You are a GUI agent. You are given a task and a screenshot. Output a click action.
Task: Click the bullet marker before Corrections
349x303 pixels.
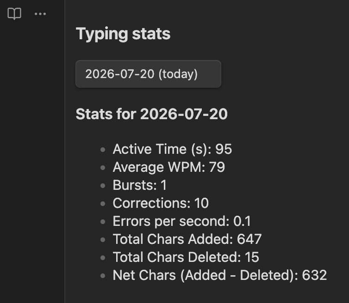click(x=103, y=204)
